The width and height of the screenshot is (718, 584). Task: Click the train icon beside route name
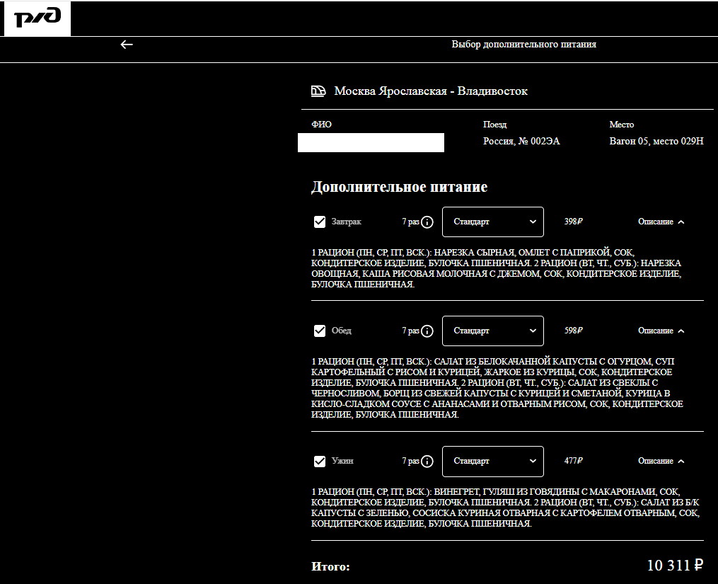[x=318, y=91]
